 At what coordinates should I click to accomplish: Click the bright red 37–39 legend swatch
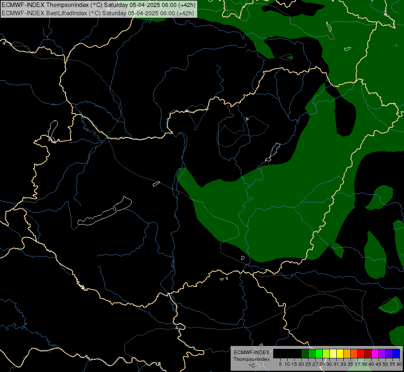click(361, 353)
